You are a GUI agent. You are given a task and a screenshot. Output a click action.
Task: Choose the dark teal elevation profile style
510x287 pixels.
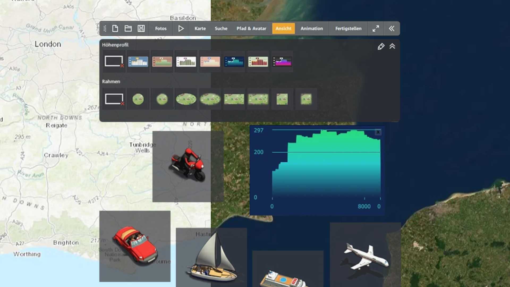[x=234, y=61]
